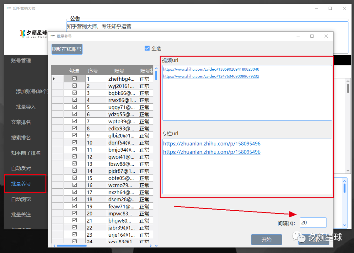Click the 勾选 column header
The width and height of the screenshot is (354, 253).
point(74,71)
